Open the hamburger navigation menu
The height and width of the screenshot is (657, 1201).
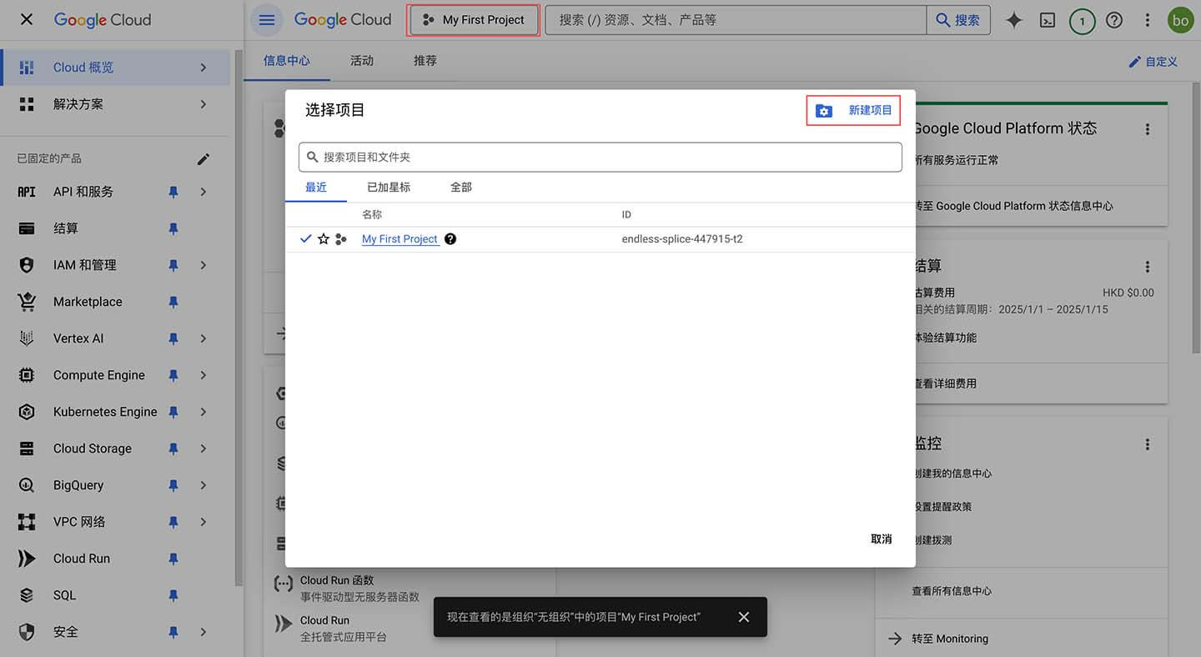tap(267, 20)
